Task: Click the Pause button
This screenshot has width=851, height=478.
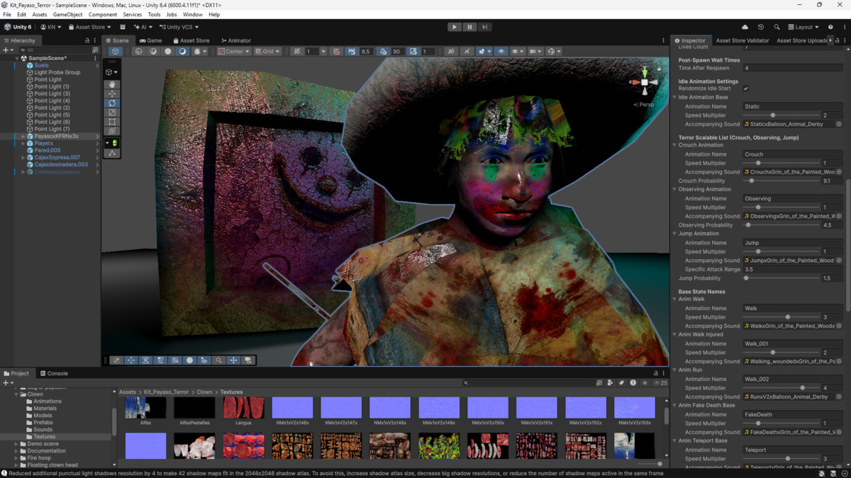Action: click(x=469, y=27)
